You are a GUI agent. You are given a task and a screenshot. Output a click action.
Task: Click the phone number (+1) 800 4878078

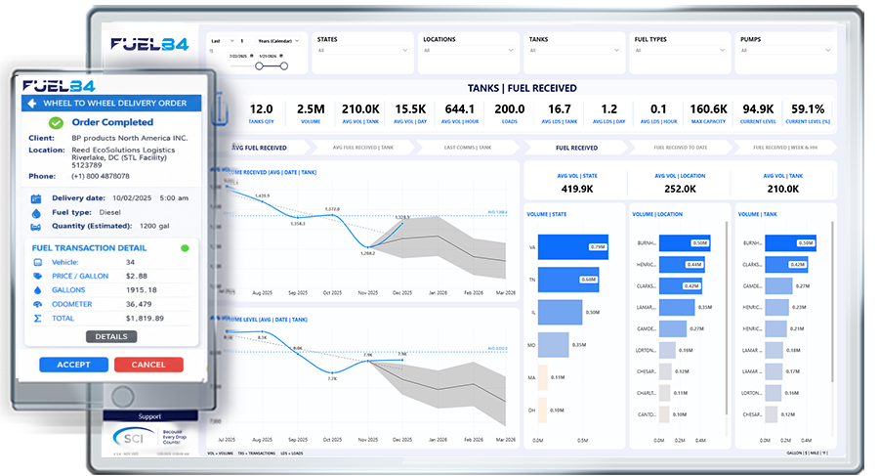pos(101,176)
